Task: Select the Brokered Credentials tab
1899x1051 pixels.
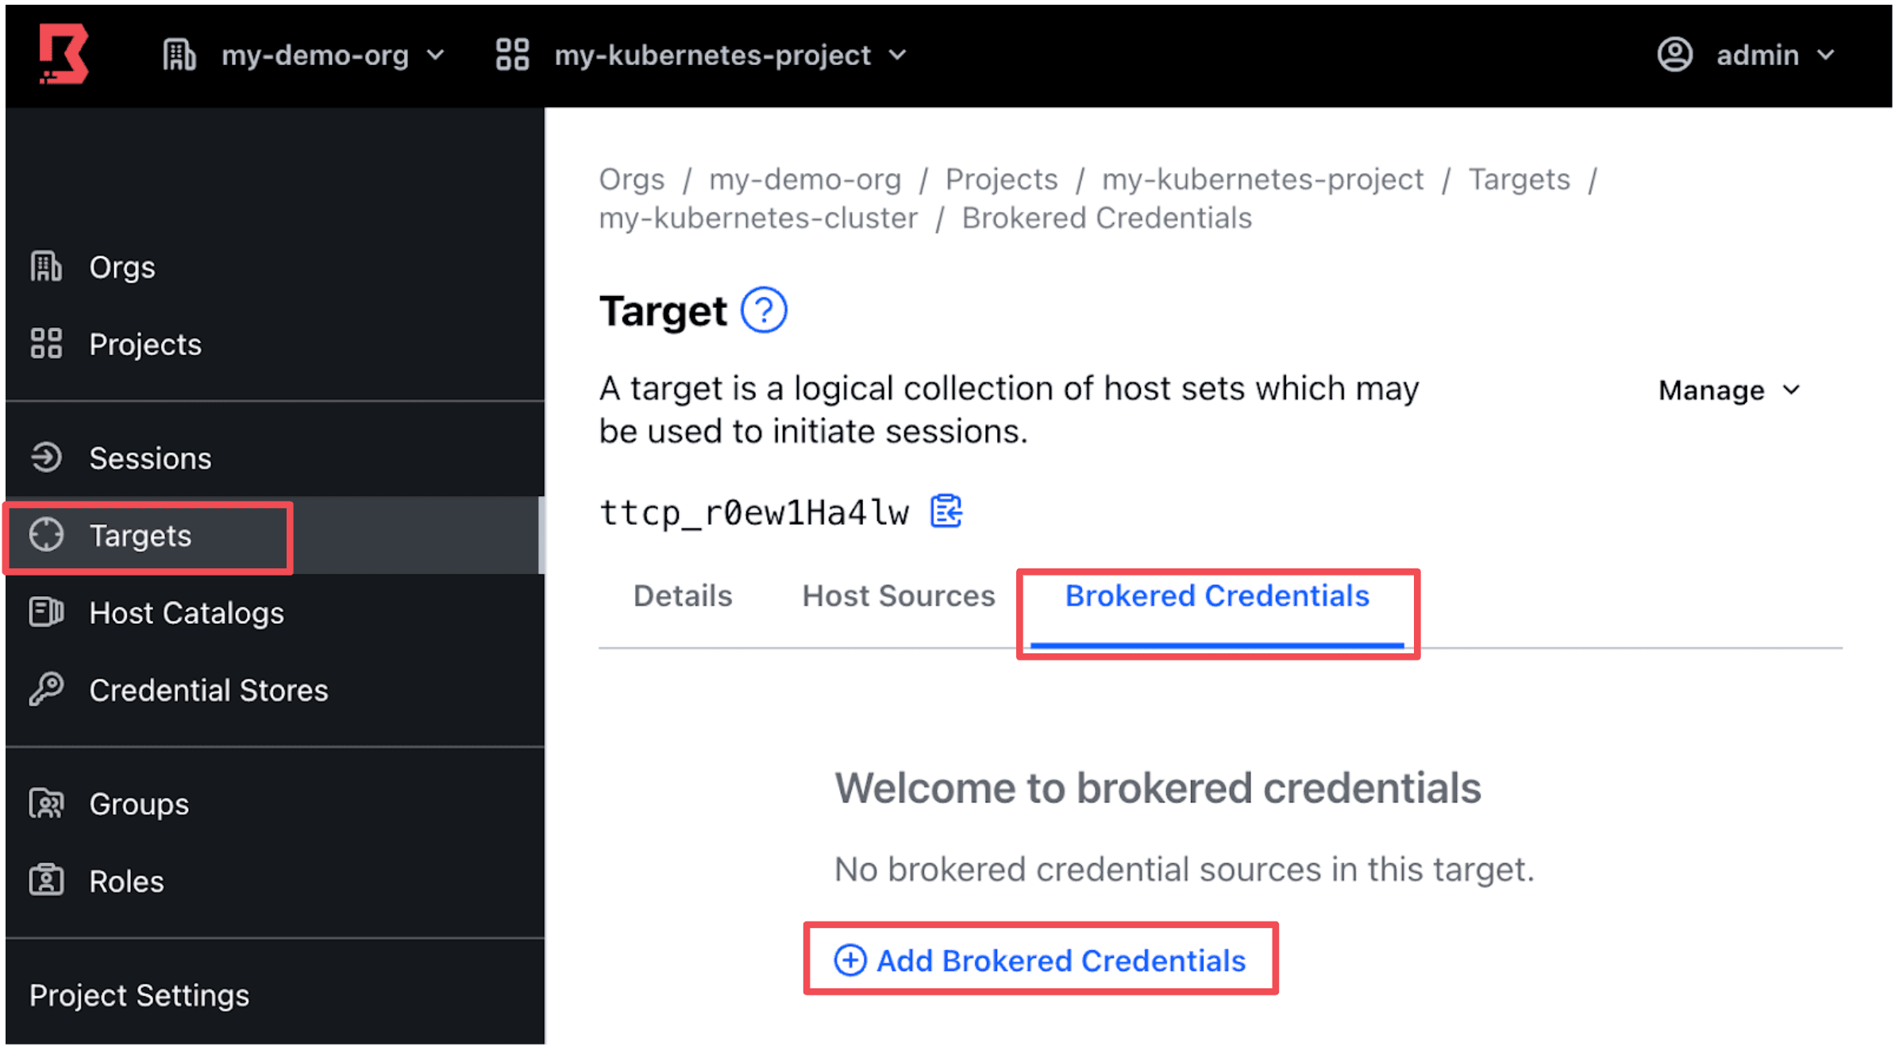Action: pos(1217,596)
